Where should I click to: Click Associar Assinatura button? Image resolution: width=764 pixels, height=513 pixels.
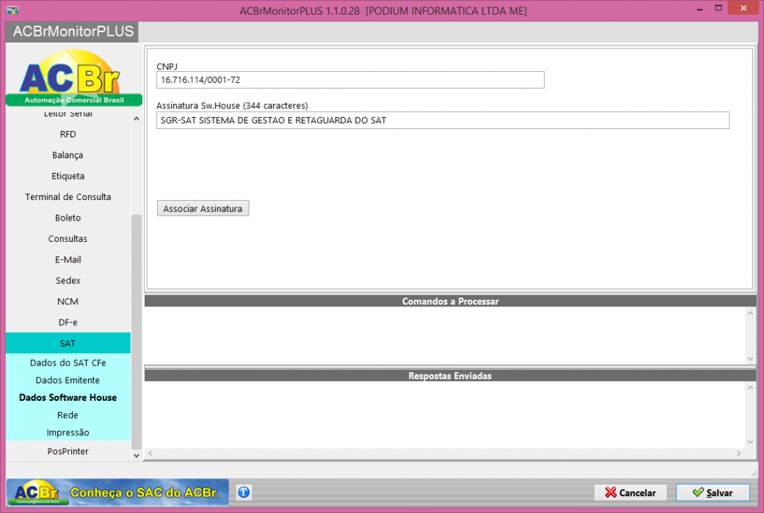[x=203, y=208]
